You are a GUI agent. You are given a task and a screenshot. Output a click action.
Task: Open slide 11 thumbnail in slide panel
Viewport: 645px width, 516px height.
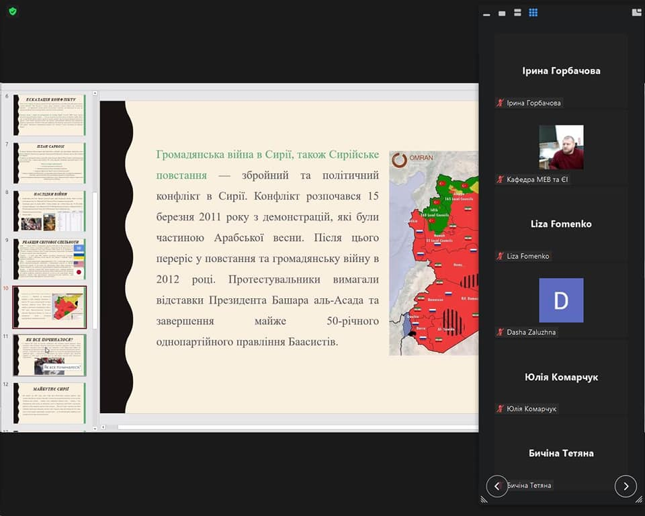[50, 355]
